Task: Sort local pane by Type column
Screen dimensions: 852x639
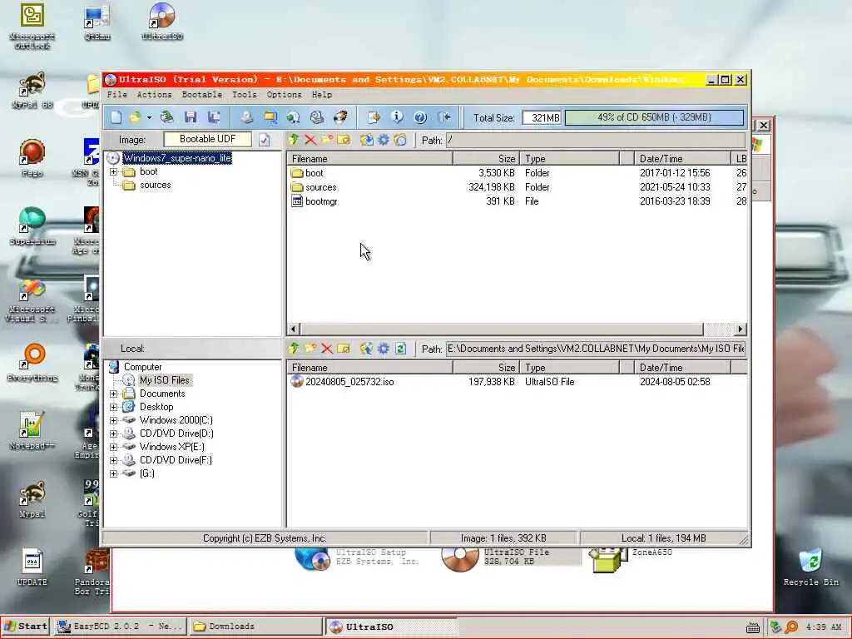Action: pos(569,367)
